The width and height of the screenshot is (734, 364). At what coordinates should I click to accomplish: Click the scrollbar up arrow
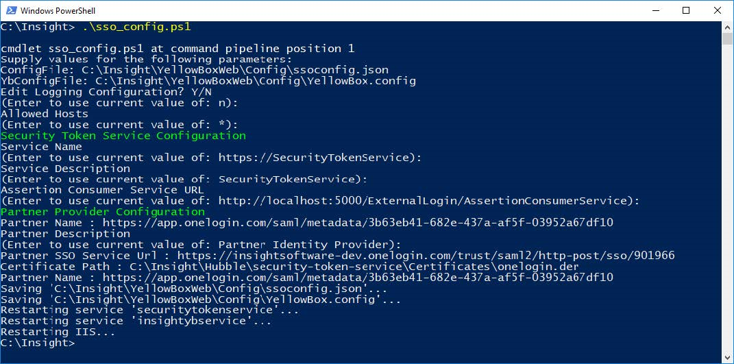tap(727, 27)
